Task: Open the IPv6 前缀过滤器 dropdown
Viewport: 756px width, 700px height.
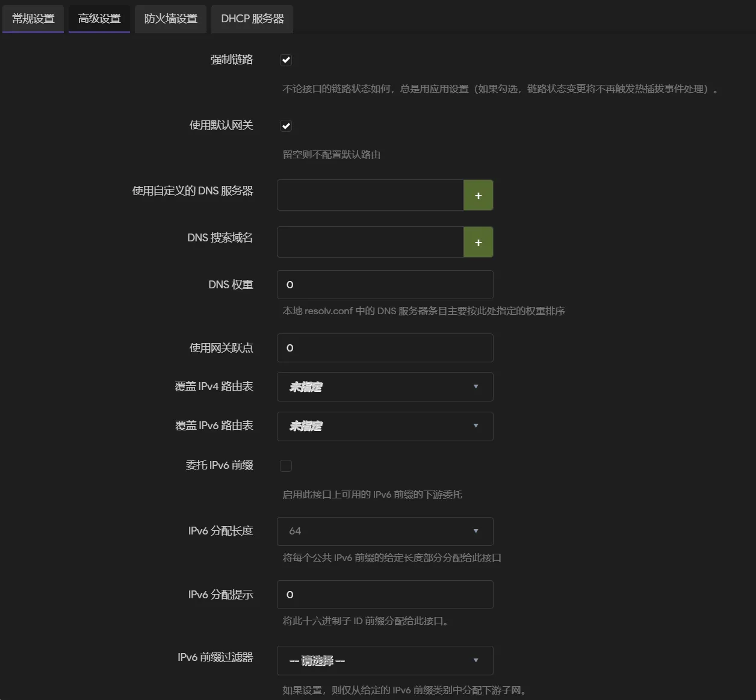Action: coord(384,661)
